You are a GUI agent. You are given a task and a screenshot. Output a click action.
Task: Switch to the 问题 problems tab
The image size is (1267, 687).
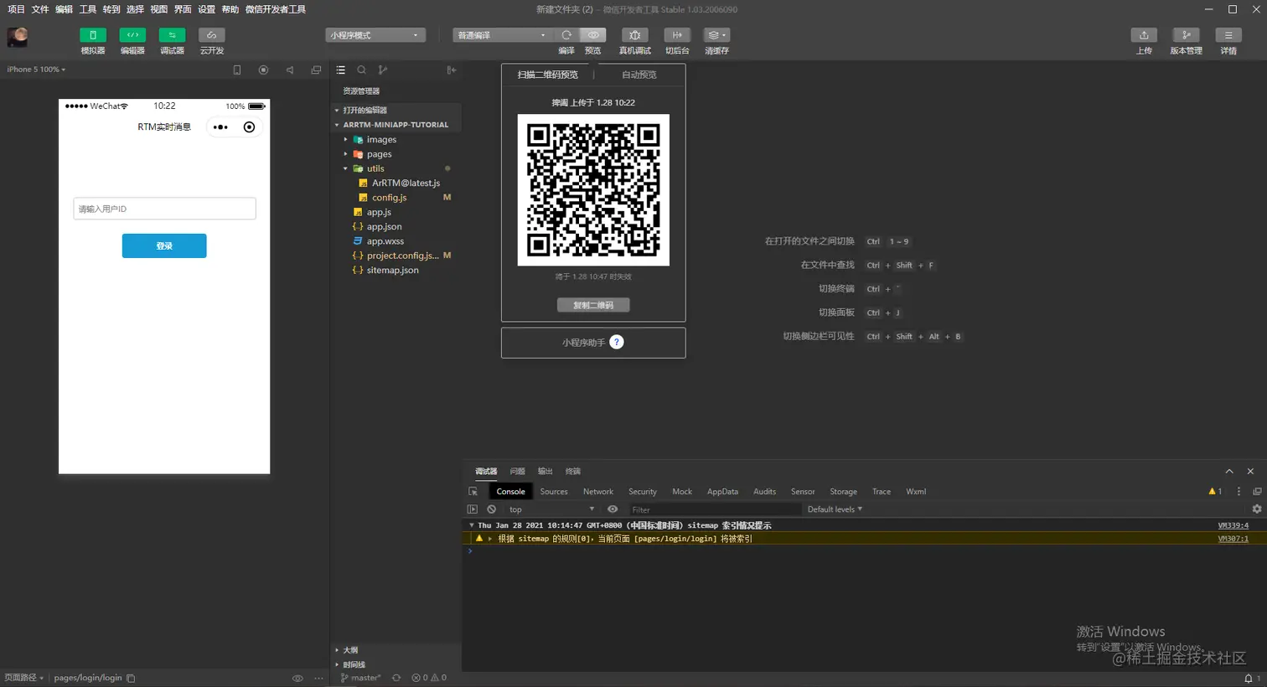[x=518, y=472]
